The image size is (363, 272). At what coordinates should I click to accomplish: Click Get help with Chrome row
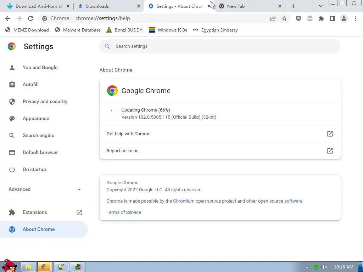click(x=220, y=134)
